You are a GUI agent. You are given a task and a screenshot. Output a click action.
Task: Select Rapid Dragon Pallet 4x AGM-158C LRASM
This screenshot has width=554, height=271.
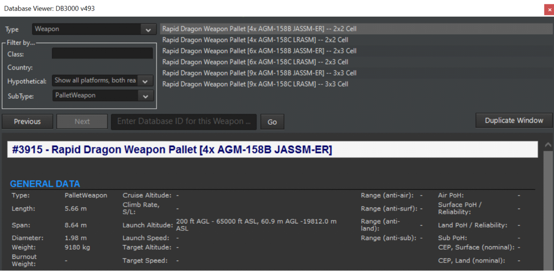coord(255,40)
